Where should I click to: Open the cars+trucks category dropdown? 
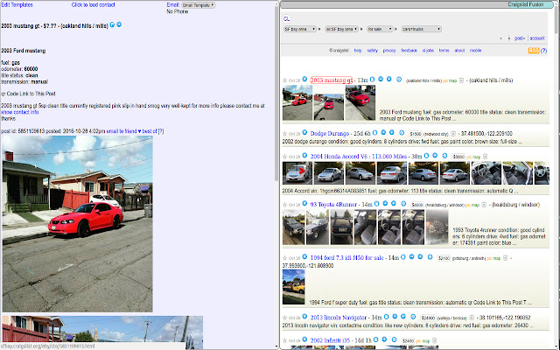422,29
